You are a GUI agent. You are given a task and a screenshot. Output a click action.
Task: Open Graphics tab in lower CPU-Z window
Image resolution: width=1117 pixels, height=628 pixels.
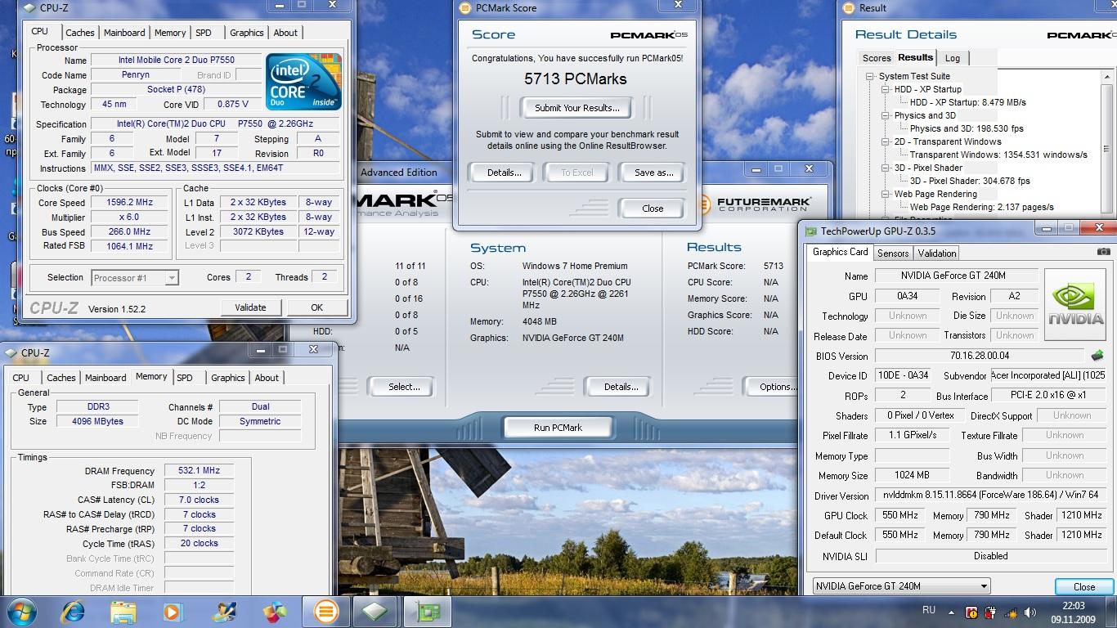[x=228, y=378]
